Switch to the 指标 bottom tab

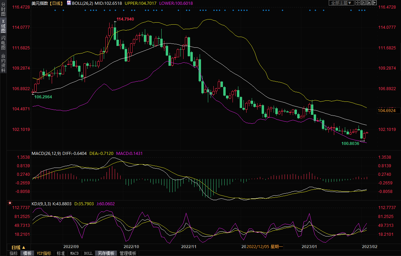pyautogui.click(x=14, y=253)
